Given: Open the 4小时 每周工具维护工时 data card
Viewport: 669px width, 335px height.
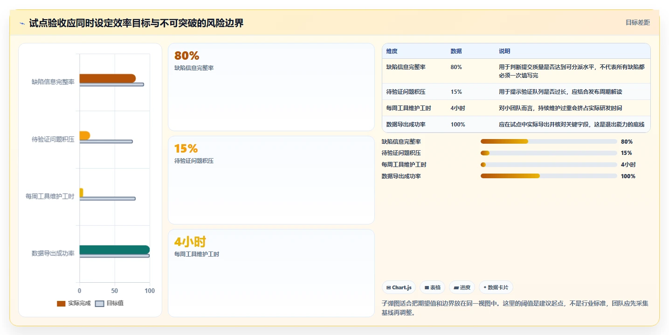Looking at the screenshot, I should pos(271,273).
